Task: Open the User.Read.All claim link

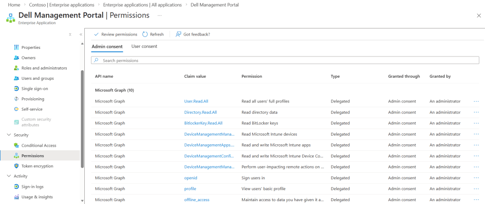Action: 197,101
